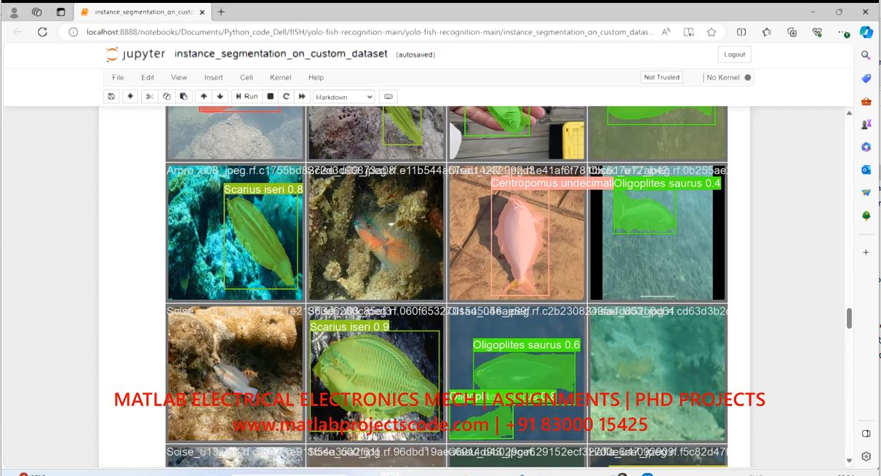The image size is (881, 476).
Task: Open sidebar settings gear
Action: point(866,456)
